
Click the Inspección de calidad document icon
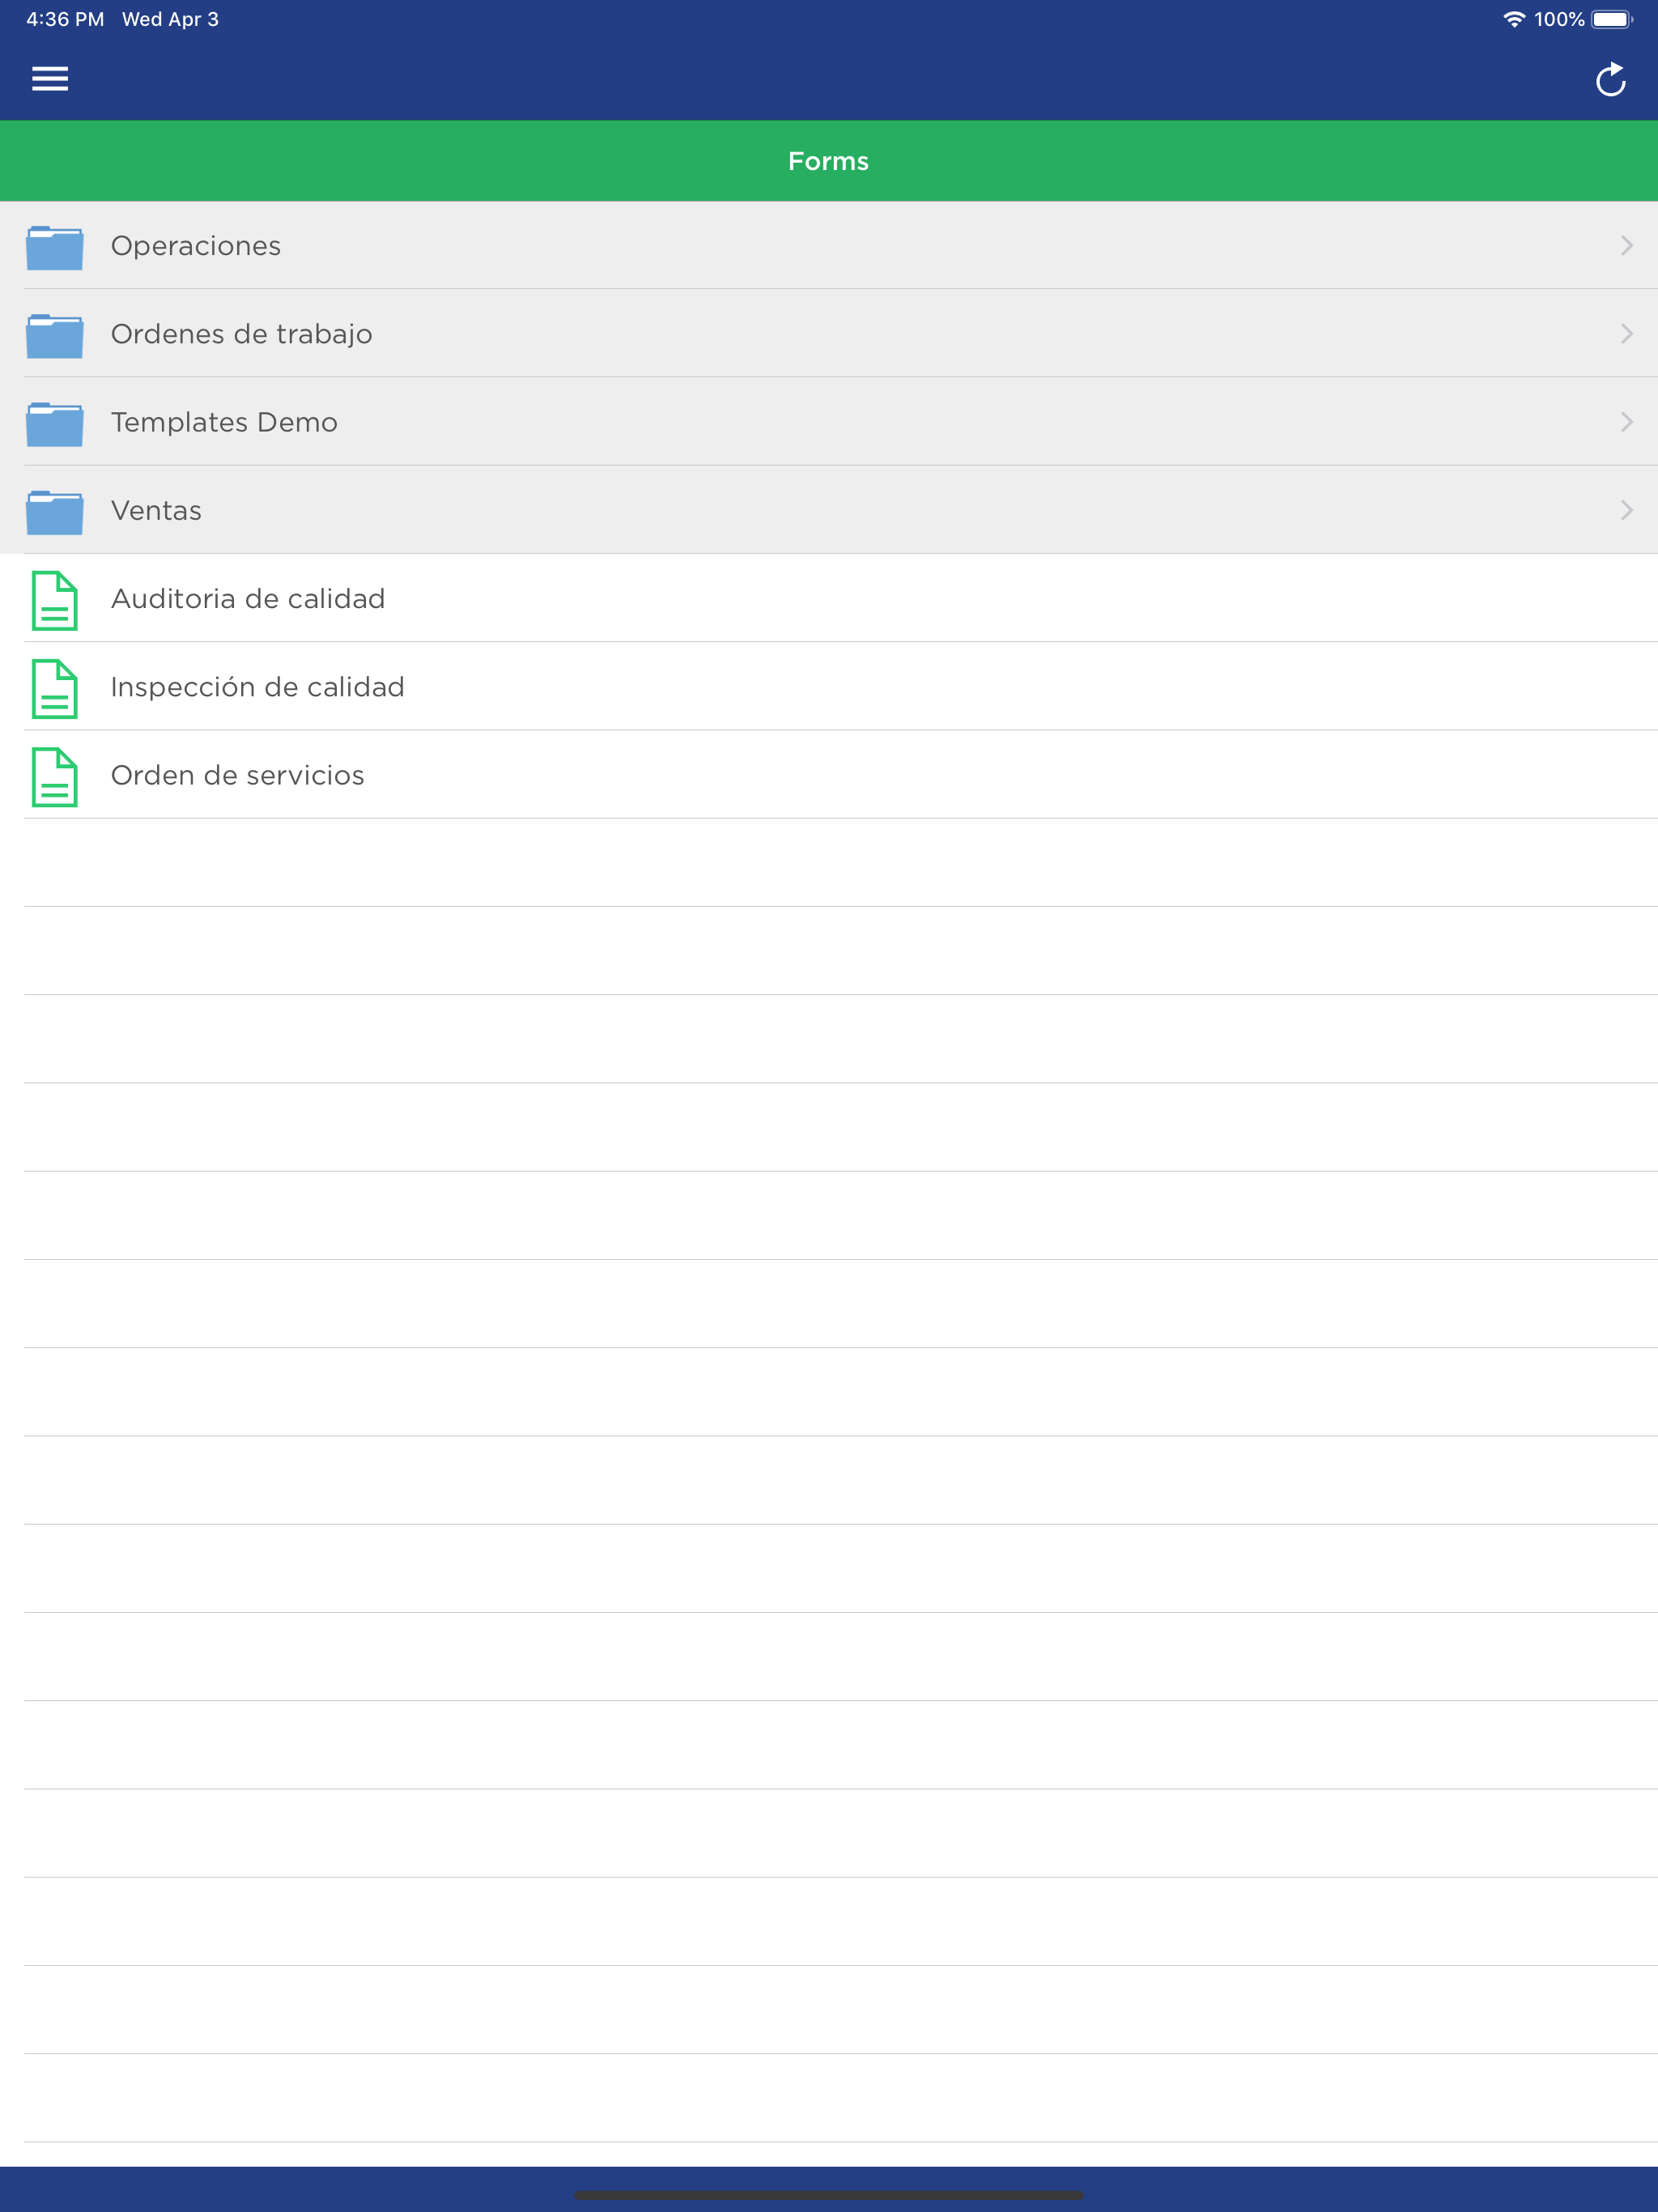click(x=55, y=688)
